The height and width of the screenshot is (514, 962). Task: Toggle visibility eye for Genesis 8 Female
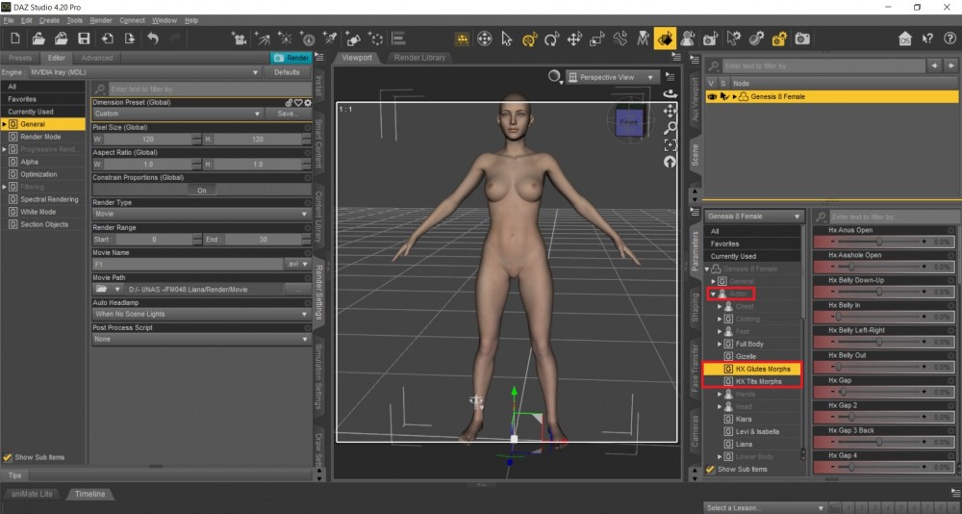(712, 96)
